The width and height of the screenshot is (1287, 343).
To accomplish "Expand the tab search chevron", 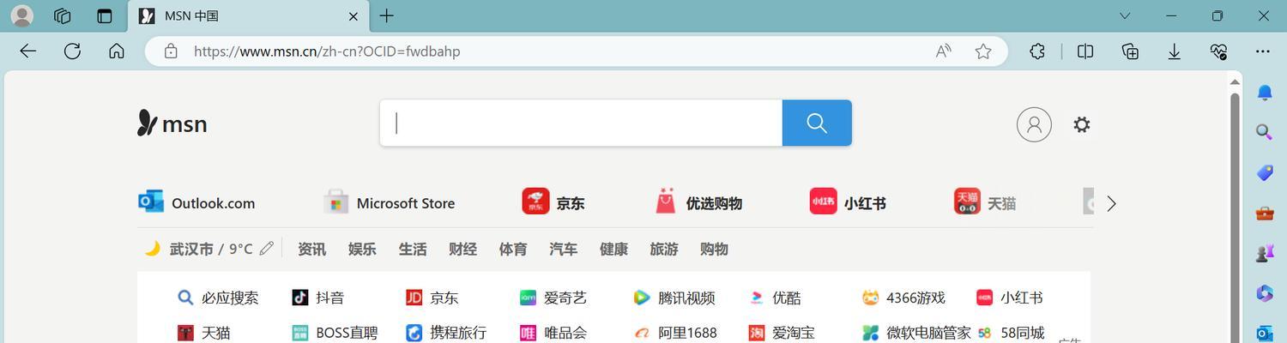I will click(x=1125, y=15).
